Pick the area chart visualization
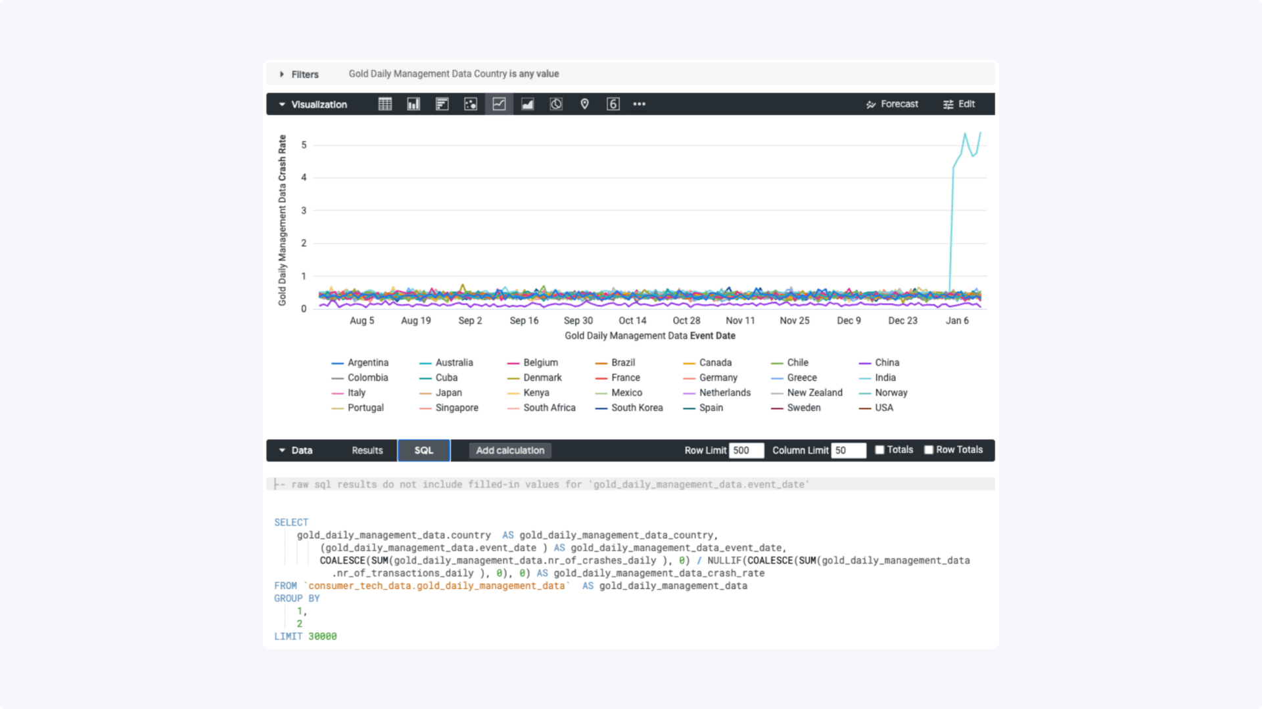Viewport: 1262px width, 709px height. (527, 104)
